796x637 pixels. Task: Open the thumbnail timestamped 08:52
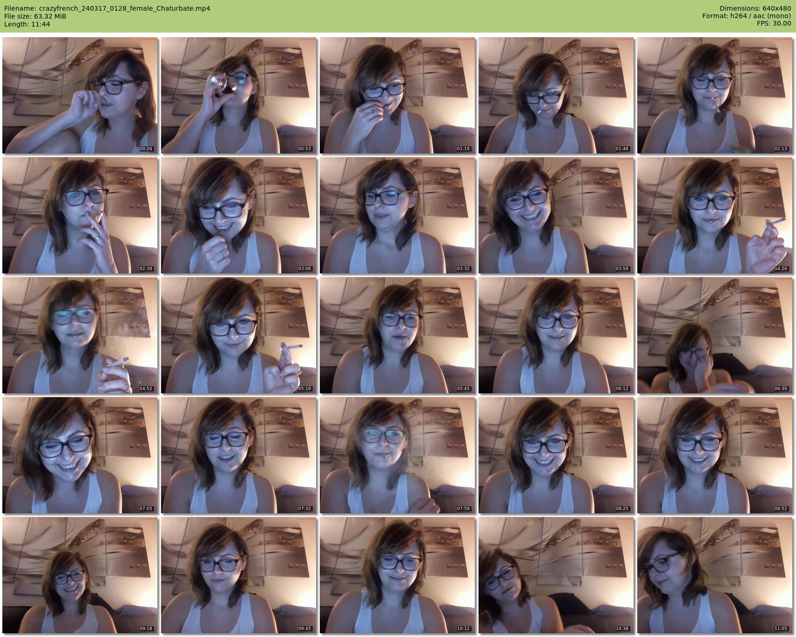pyautogui.click(x=715, y=455)
